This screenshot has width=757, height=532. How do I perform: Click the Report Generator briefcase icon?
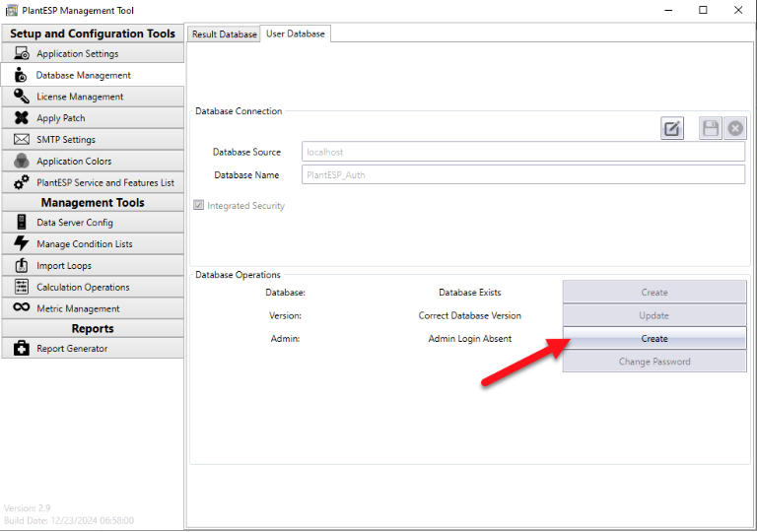[22, 348]
